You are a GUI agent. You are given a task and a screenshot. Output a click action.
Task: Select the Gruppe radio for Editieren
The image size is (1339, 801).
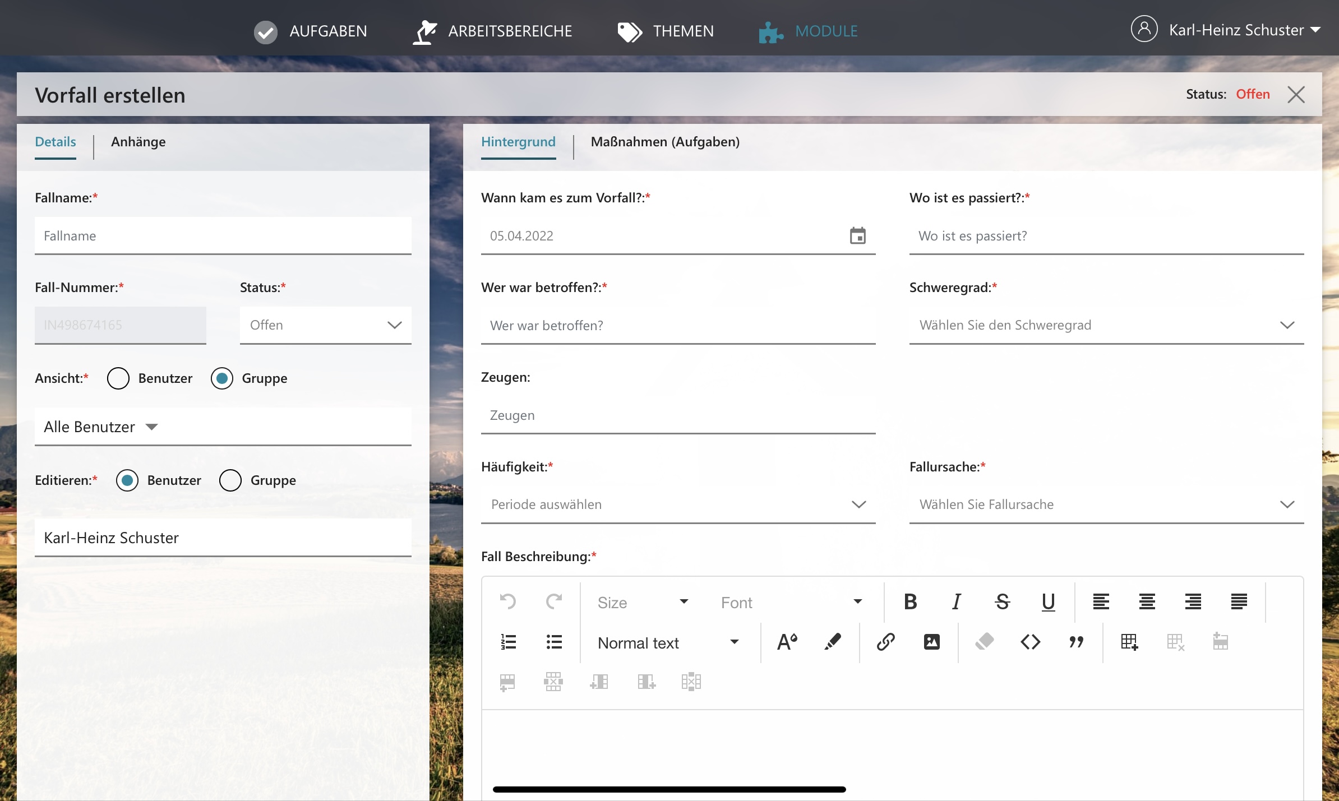click(230, 480)
